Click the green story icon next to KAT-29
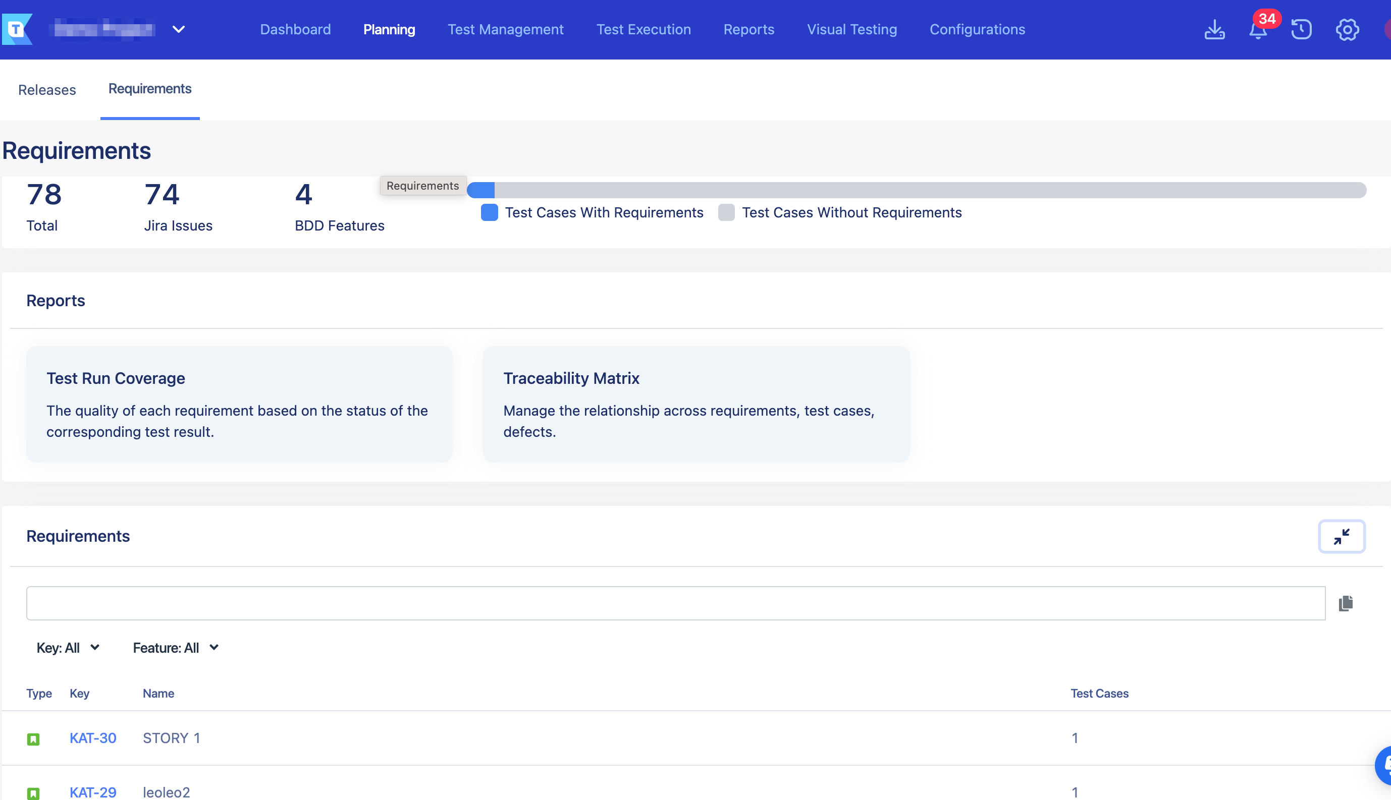Viewport: 1391px width, 800px height. [x=32, y=792]
